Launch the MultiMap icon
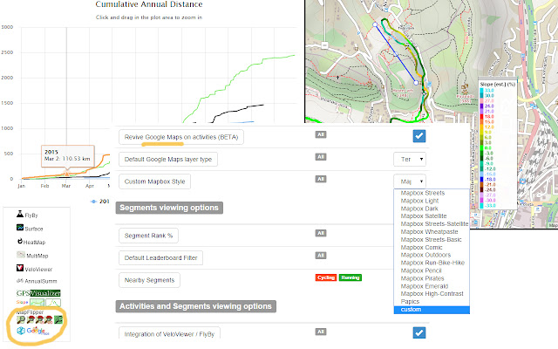 (x=20, y=256)
